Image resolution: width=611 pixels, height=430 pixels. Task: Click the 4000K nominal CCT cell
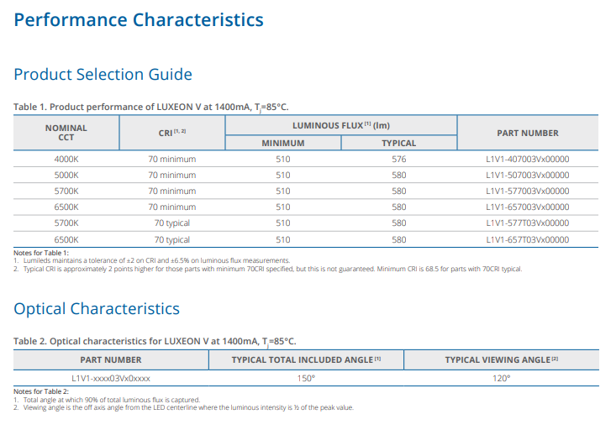click(x=66, y=160)
